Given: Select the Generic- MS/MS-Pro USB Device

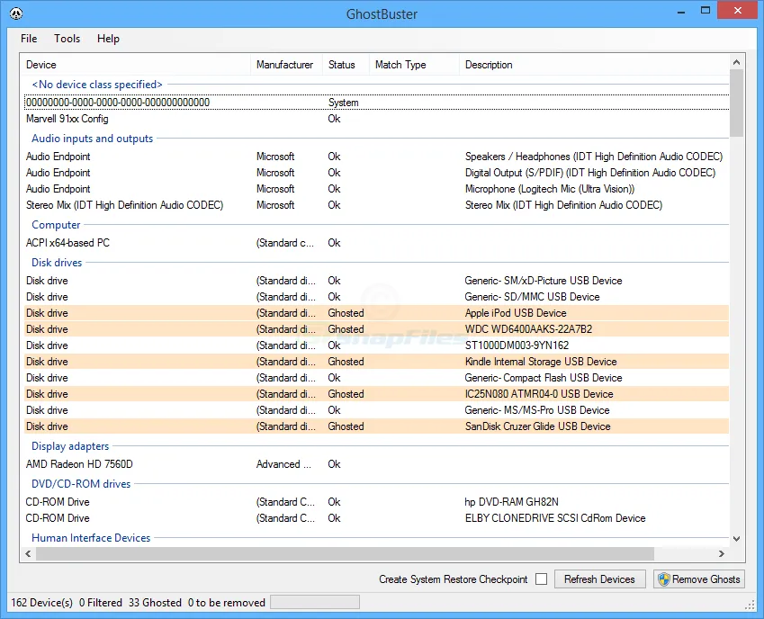Looking at the screenshot, I should click(377, 410).
